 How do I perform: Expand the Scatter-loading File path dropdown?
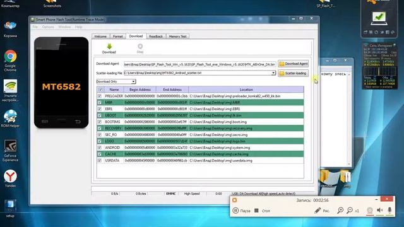coord(273,73)
